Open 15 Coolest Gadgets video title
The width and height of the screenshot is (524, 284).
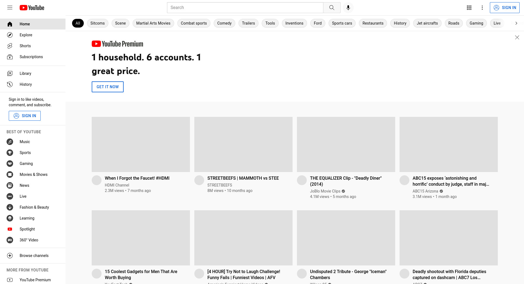click(x=141, y=274)
